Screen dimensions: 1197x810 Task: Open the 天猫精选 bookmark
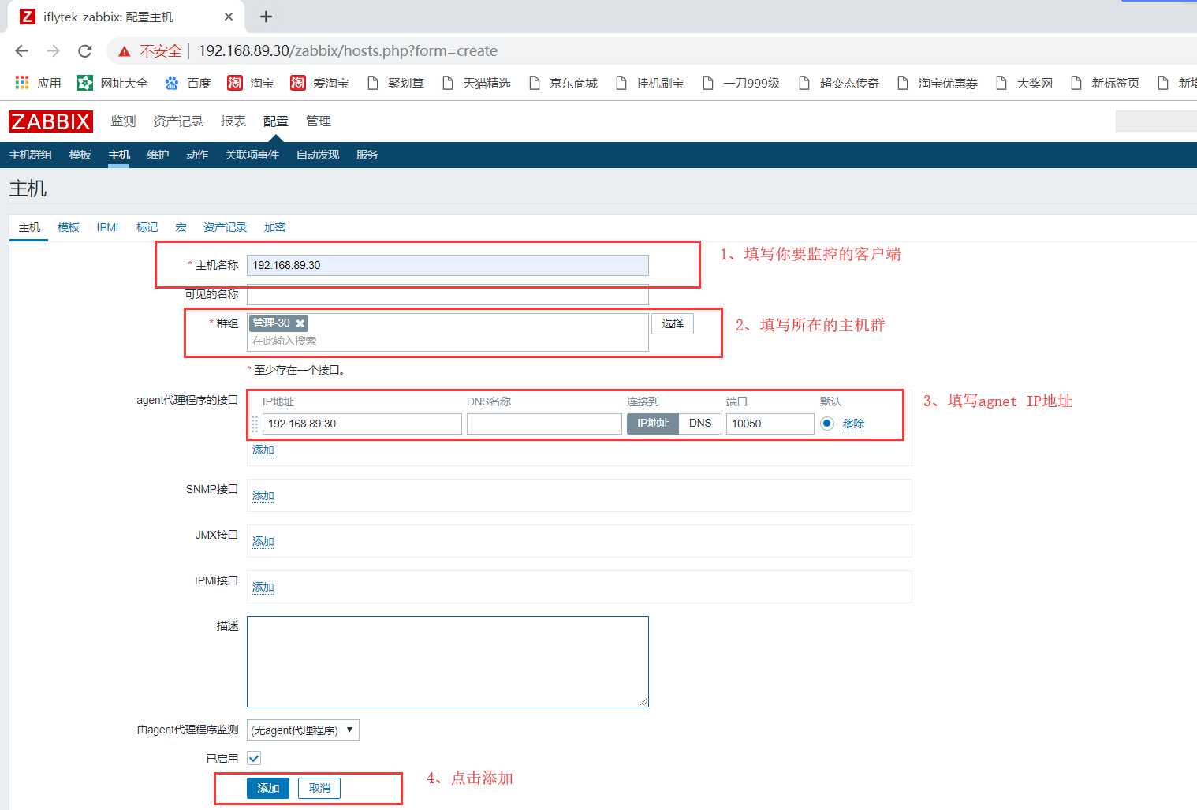tap(476, 83)
